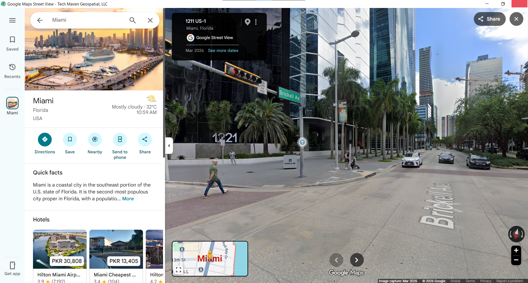528x283 pixels.
Task: Search Nearby places around Miami
Action: pos(95,143)
